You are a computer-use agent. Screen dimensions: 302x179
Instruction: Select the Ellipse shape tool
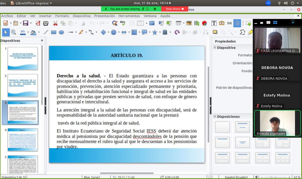(61, 32)
